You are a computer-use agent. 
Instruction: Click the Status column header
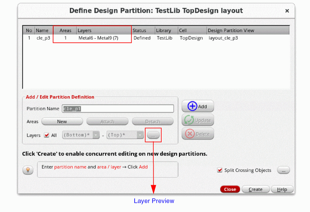click(x=139, y=31)
